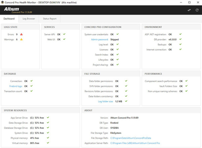Screen dimensions: 202x148
Task: Click the errors count value 9
Action: tap(17, 34)
